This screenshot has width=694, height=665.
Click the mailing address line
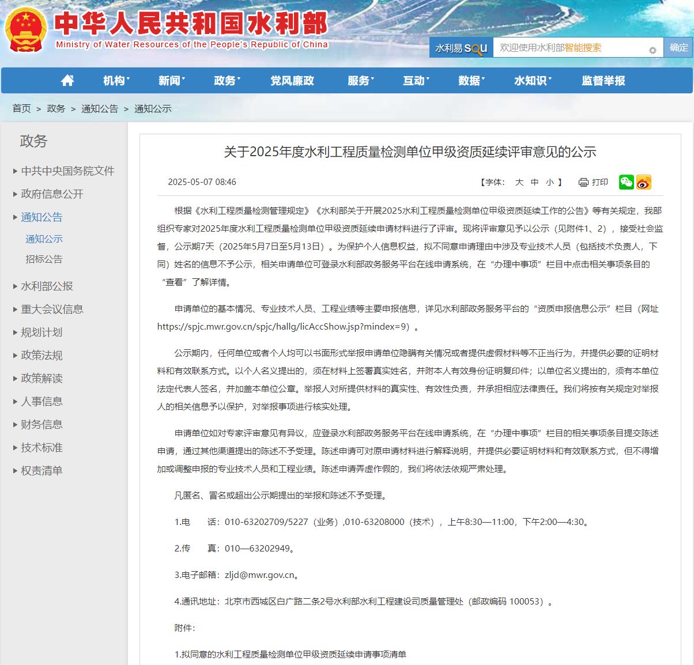pyautogui.click(x=364, y=602)
